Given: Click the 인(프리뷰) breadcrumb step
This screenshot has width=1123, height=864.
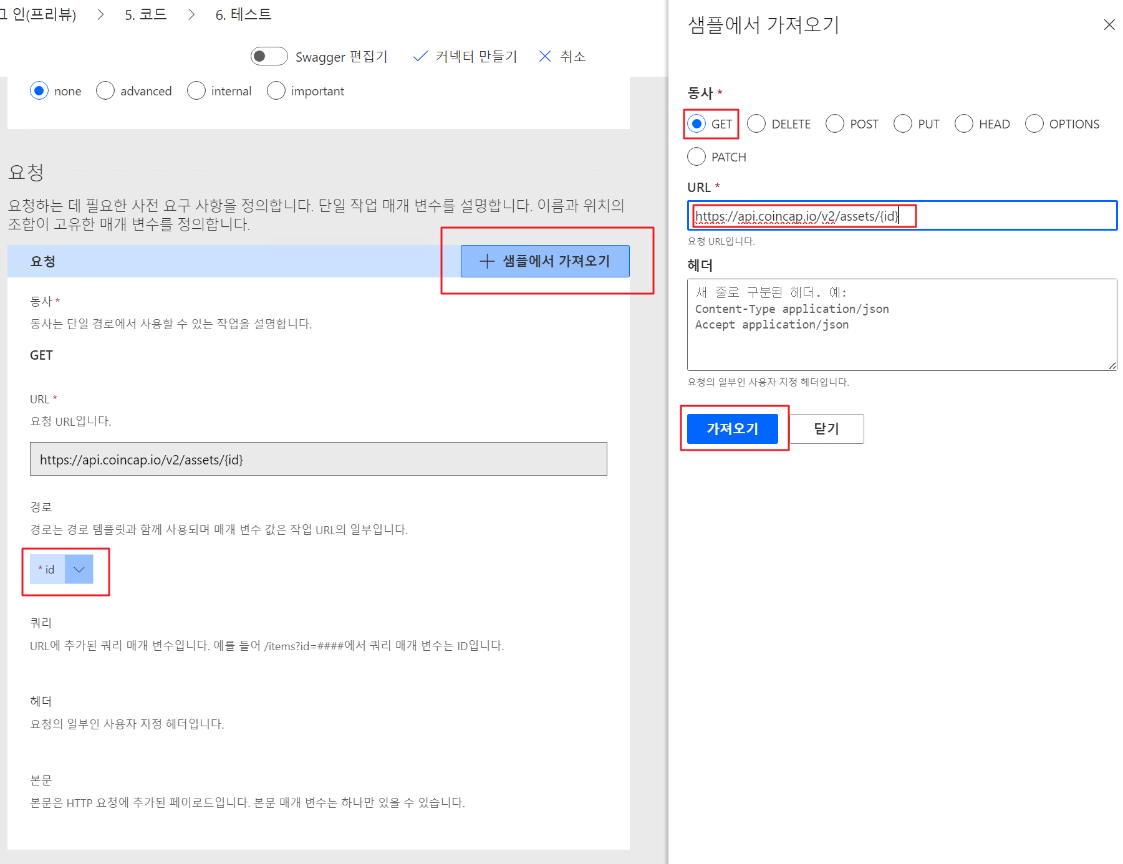Looking at the screenshot, I should click(x=39, y=14).
